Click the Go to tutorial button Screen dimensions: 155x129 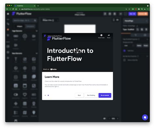[105, 95]
